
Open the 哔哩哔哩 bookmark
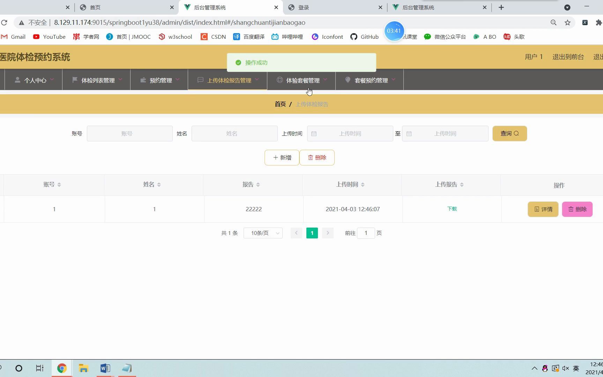(287, 37)
